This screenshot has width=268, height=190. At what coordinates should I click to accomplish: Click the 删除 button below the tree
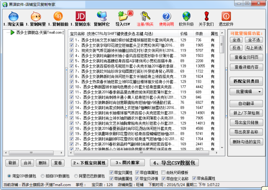click(43, 163)
